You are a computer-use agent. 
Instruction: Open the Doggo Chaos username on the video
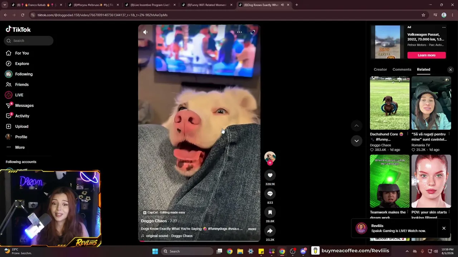click(154, 221)
